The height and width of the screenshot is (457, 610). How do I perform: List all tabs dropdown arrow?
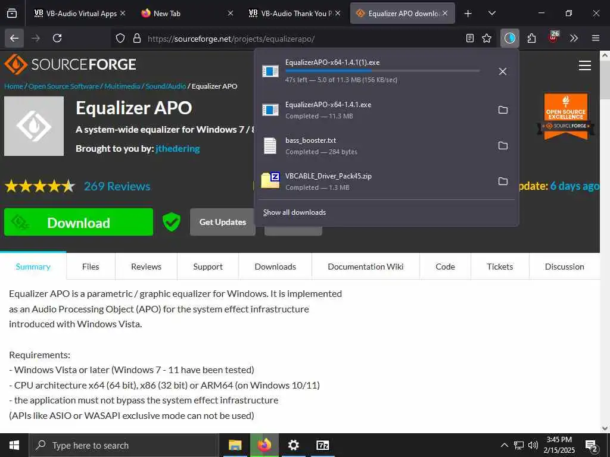[x=492, y=14]
